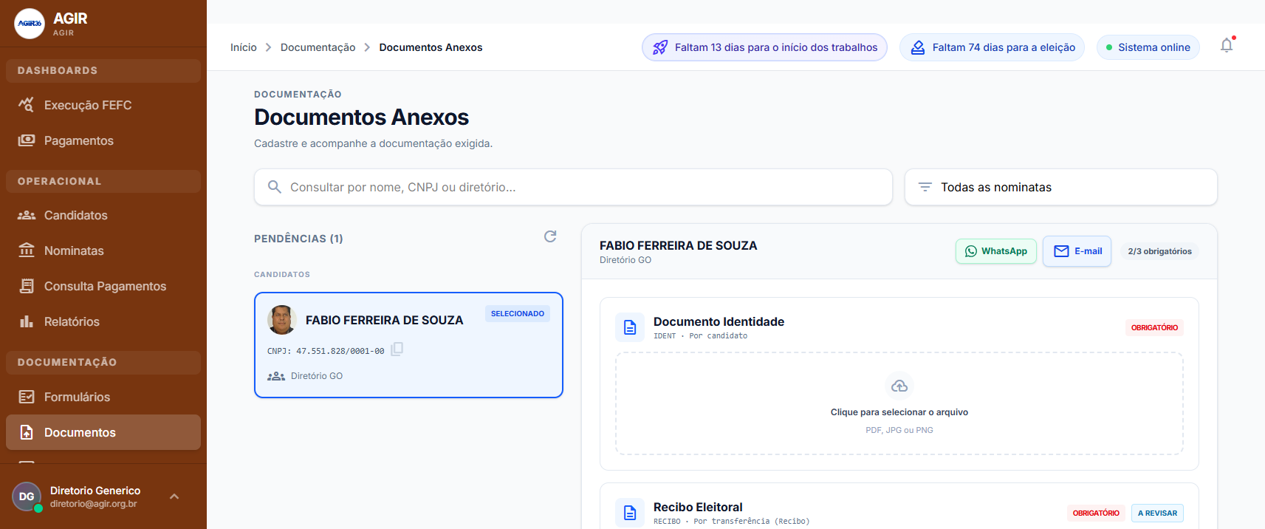Click the Documento Identidade upload area
The image size is (1265, 529).
(x=899, y=403)
